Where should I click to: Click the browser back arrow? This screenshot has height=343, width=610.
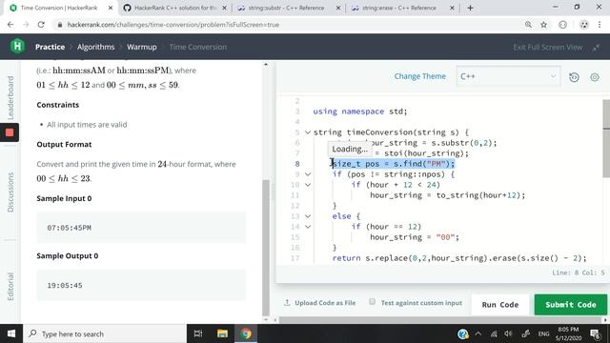[10, 25]
